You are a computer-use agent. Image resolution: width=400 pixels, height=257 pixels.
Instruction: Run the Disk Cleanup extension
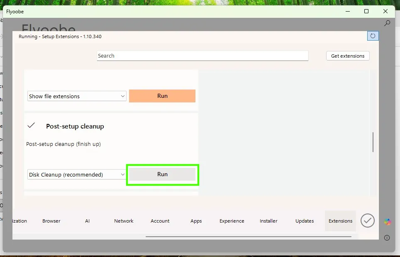[x=162, y=174]
